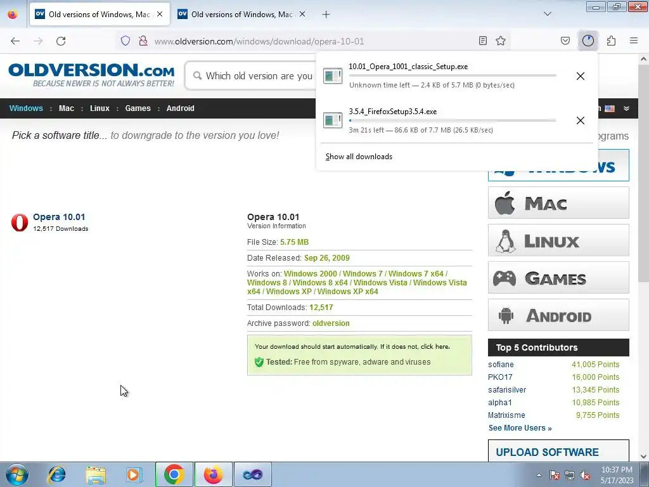649x487 pixels.
Task: Expand the language chevron beside the flag
Action: tap(627, 108)
